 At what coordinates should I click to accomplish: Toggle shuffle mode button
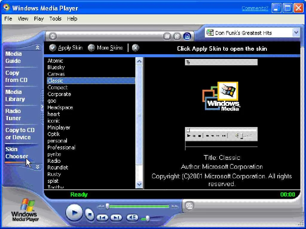tap(167, 36)
